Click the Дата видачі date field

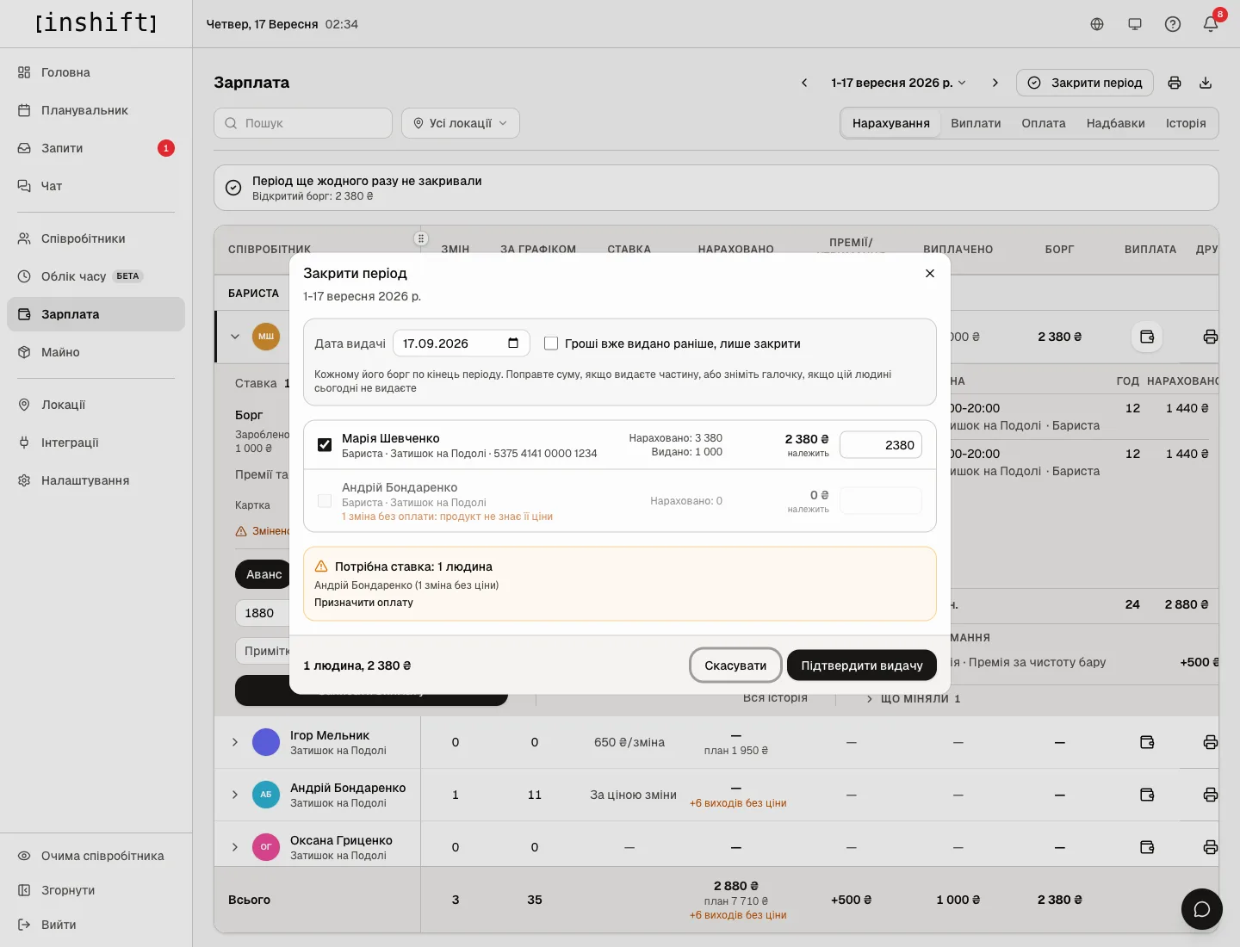point(462,344)
